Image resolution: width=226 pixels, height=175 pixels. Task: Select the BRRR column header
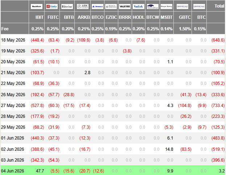point(125,17)
